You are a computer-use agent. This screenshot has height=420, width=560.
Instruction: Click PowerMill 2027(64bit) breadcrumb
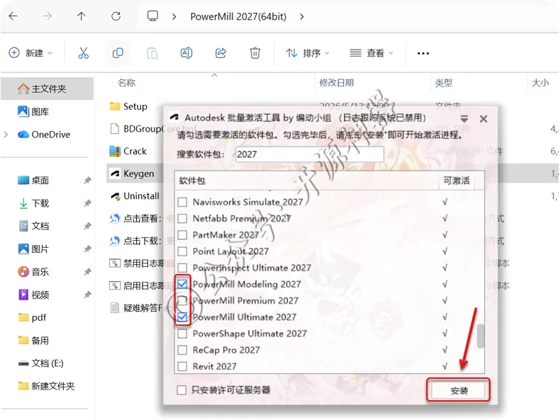tap(238, 16)
